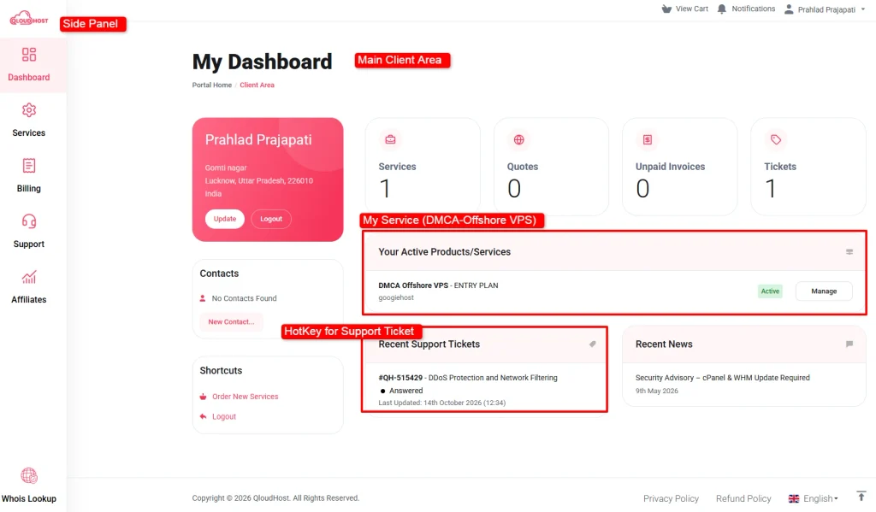Click the Tickets count card label
Image resolution: width=876 pixels, height=512 pixels.
pos(780,167)
